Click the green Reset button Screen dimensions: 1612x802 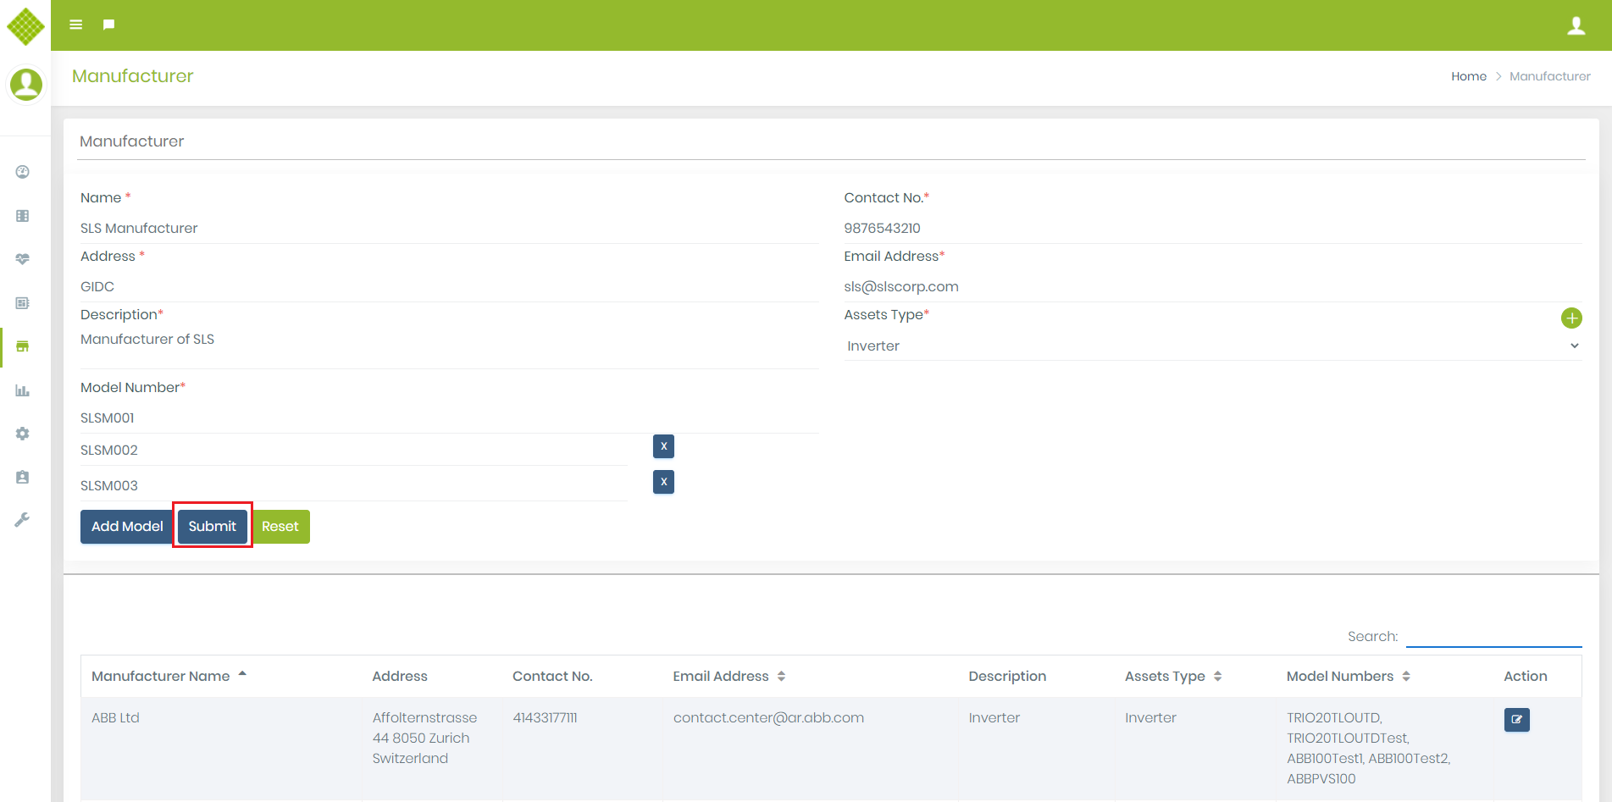[280, 527]
